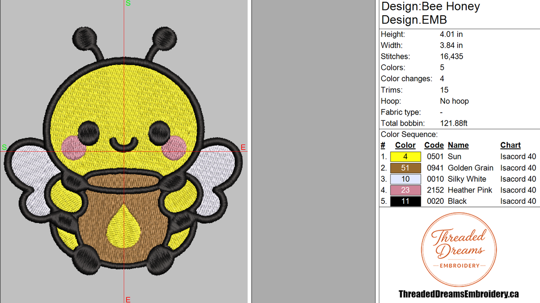Viewport: 540px width, 303px height.
Task: Open the ThreadedDreamsEmbroidery.ca link text
Action: [459, 294]
